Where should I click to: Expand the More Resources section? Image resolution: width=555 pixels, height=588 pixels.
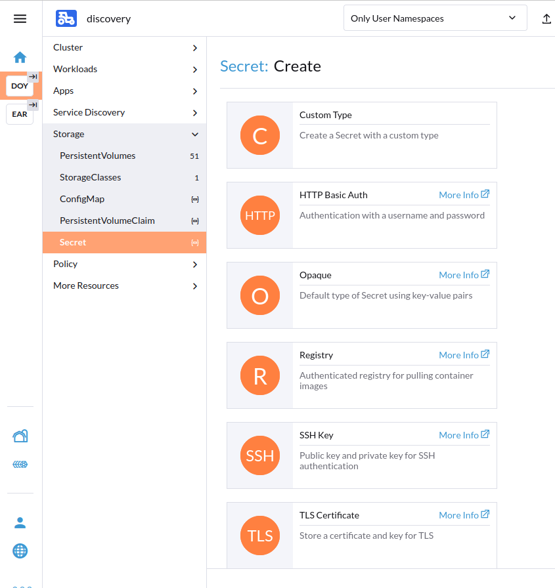[124, 286]
